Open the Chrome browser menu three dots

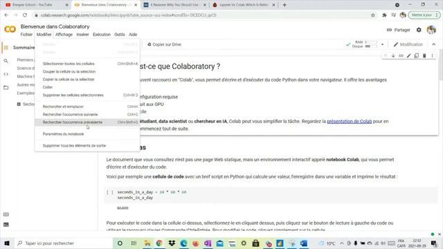437,15
